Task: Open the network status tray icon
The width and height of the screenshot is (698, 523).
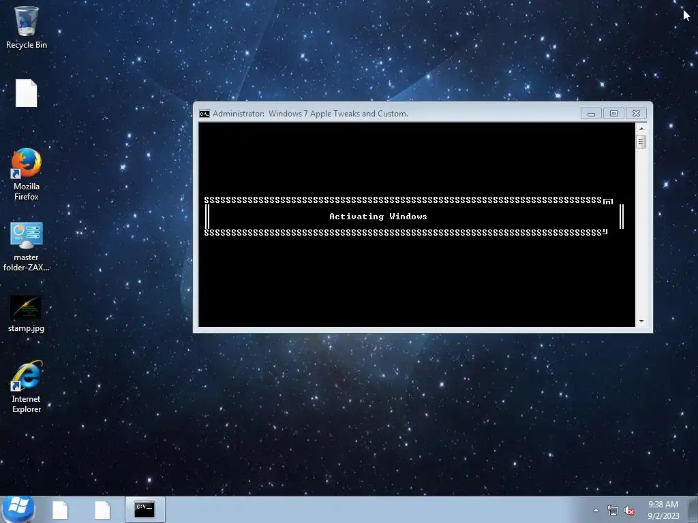Action: coord(613,511)
